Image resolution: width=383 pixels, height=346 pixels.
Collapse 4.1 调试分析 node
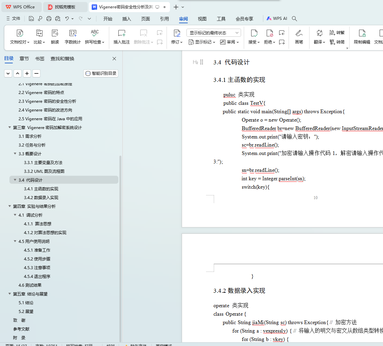15,215
